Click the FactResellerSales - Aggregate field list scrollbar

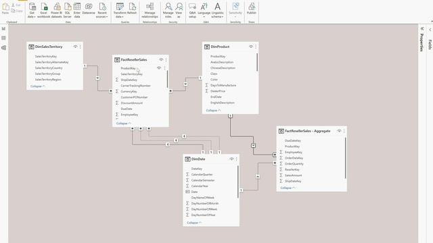pyautogui.click(x=346, y=158)
